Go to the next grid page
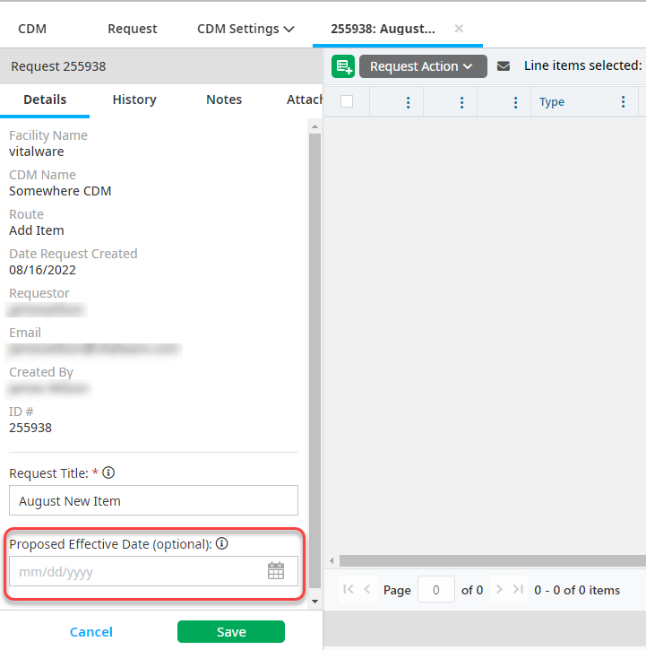This screenshot has width=646, height=650. (499, 589)
